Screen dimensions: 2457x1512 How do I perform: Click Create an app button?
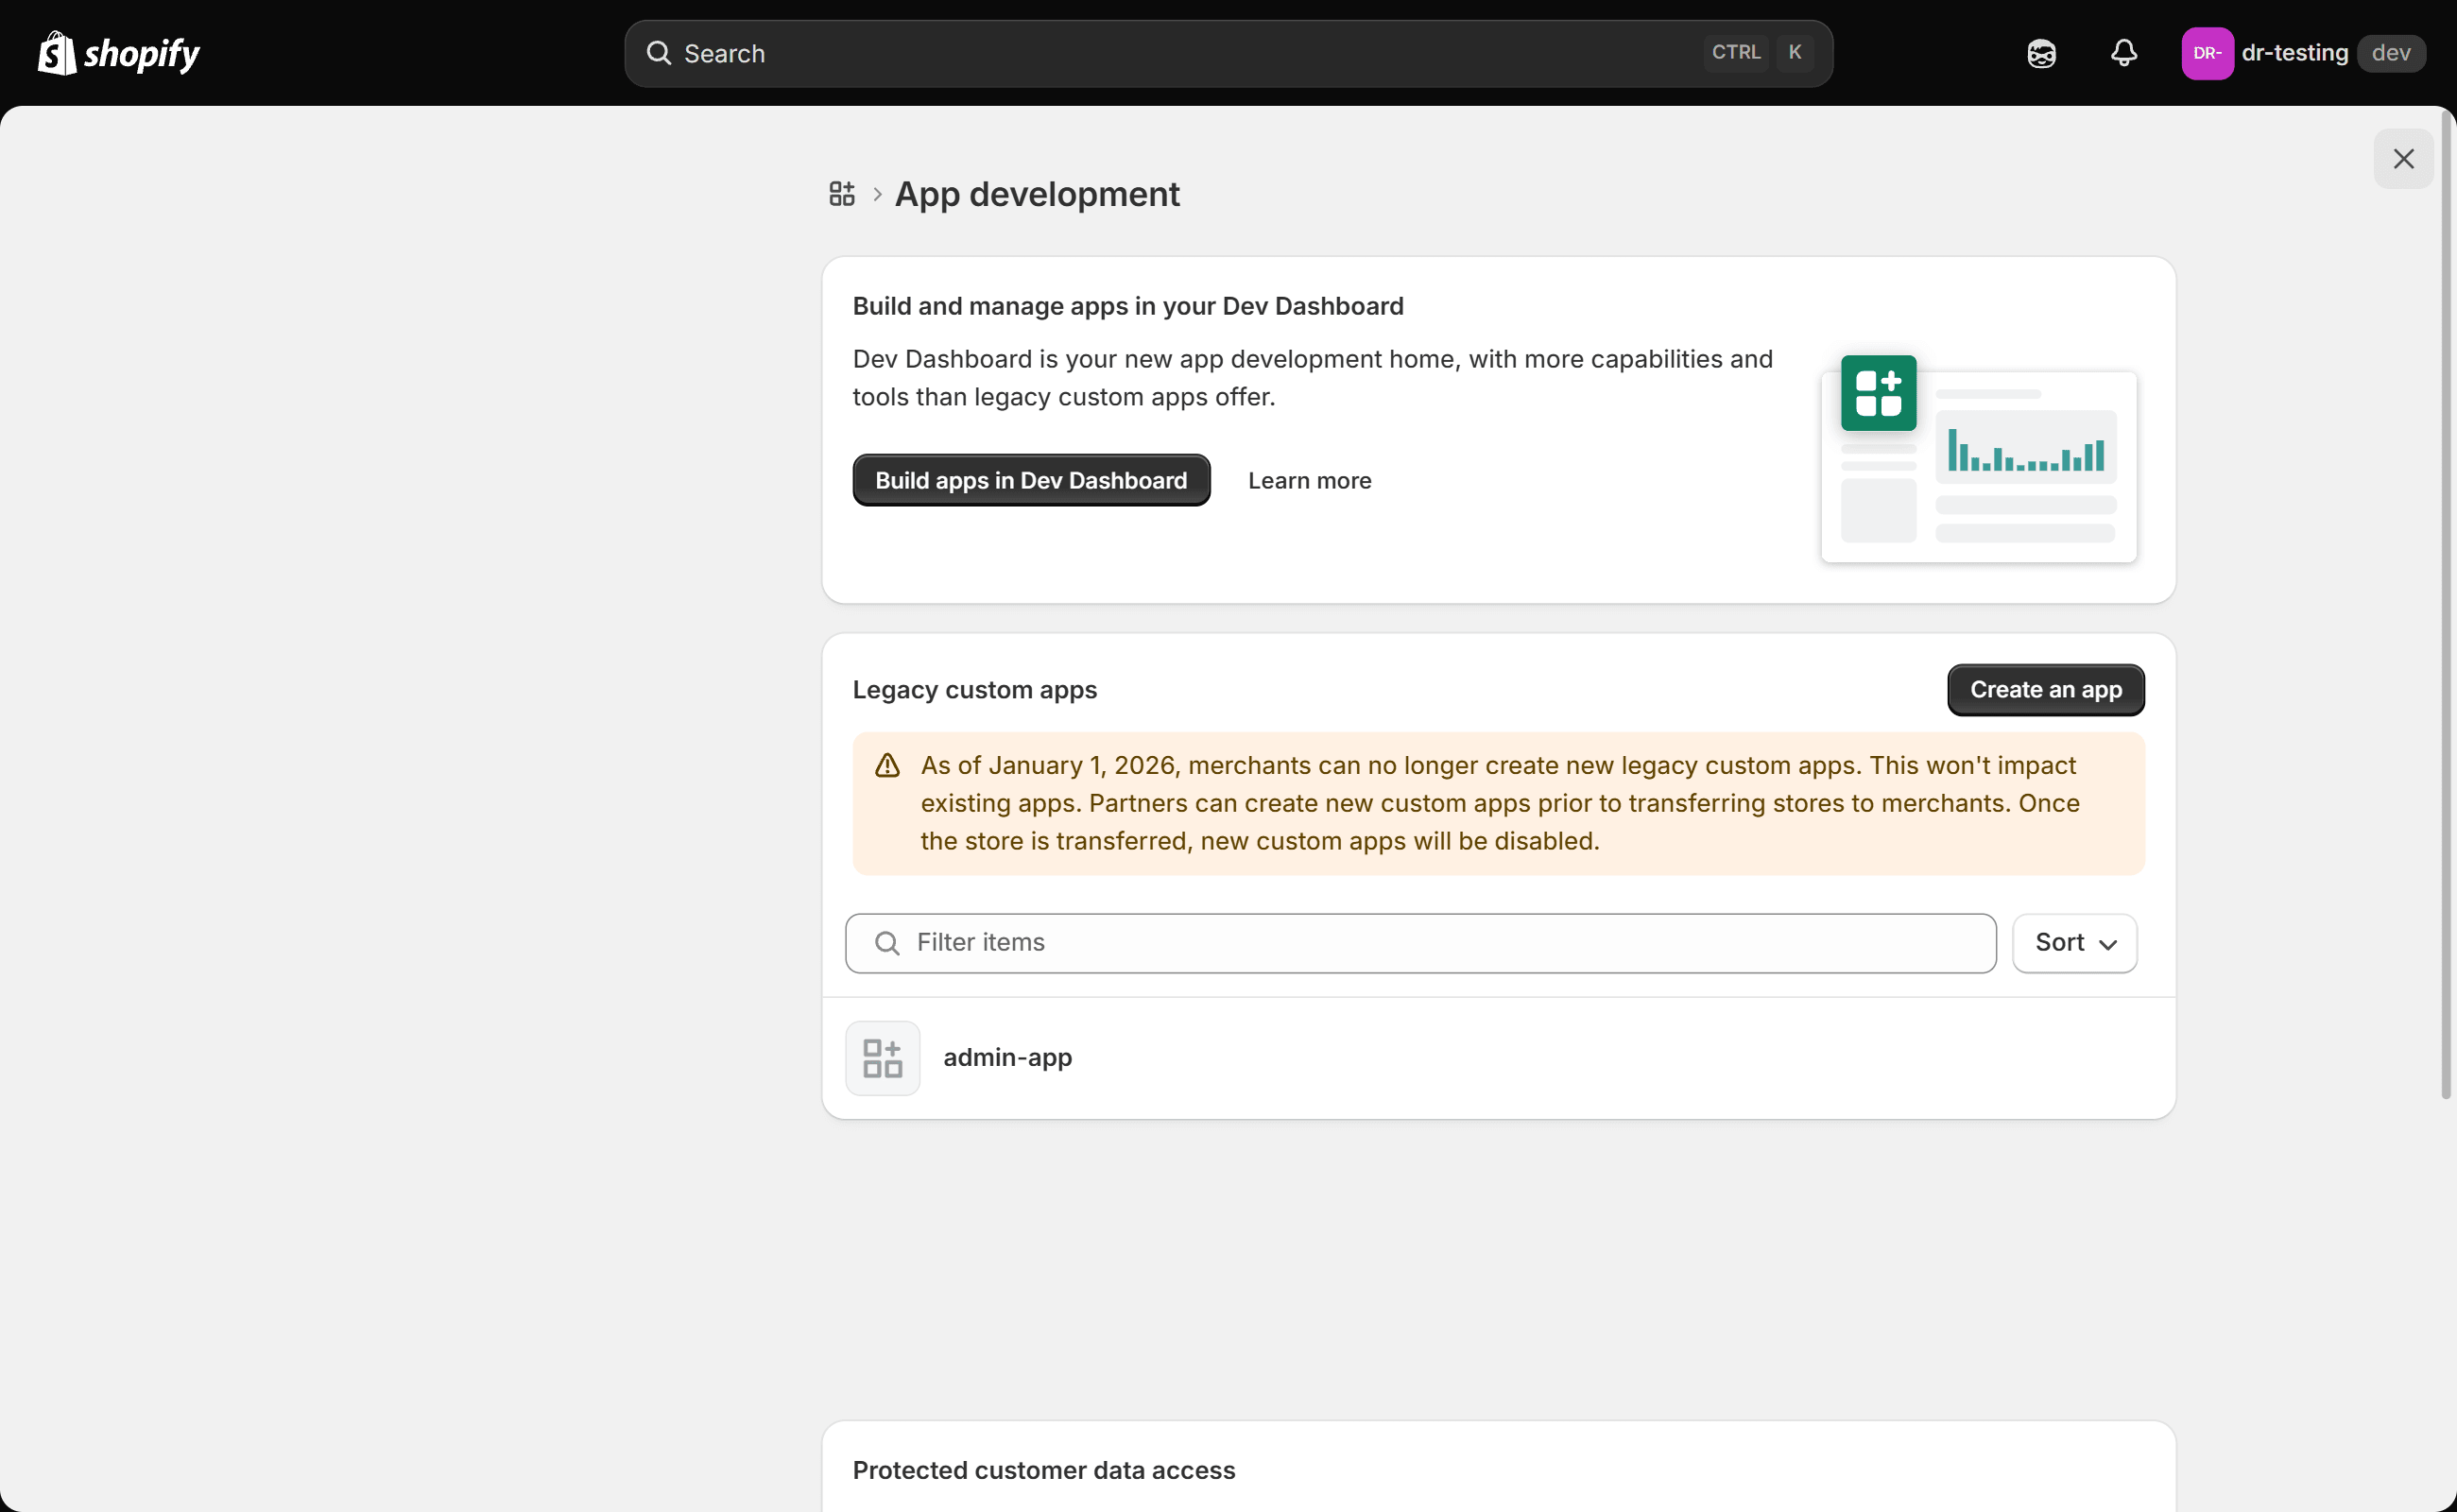[x=2045, y=690]
